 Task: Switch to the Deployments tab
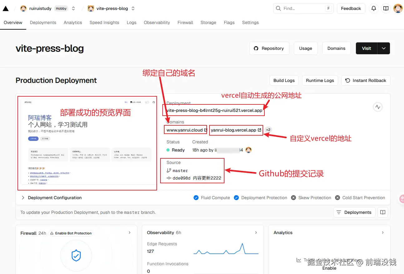(x=43, y=22)
